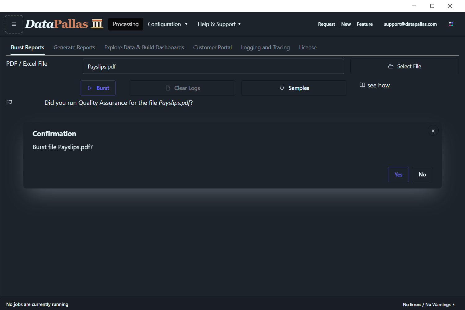Image resolution: width=465 pixels, height=310 pixels.
Task: Confirm burst by clicking Yes
Action: pyautogui.click(x=398, y=175)
